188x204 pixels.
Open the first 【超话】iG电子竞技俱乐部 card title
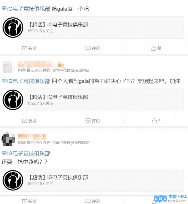click(x=58, y=25)
